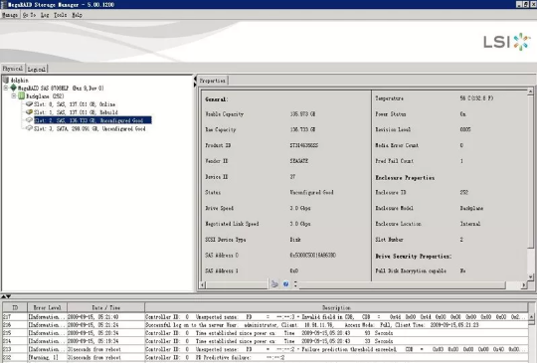Screen dimensions: 537x363
Task: Click the Slot 1 Rebuild drive icon
Action: [x=29, y=112]
